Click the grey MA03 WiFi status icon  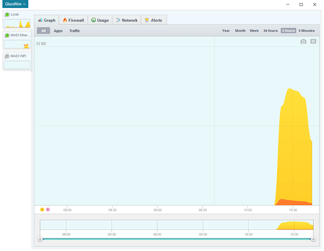click(x=7, y=56)
